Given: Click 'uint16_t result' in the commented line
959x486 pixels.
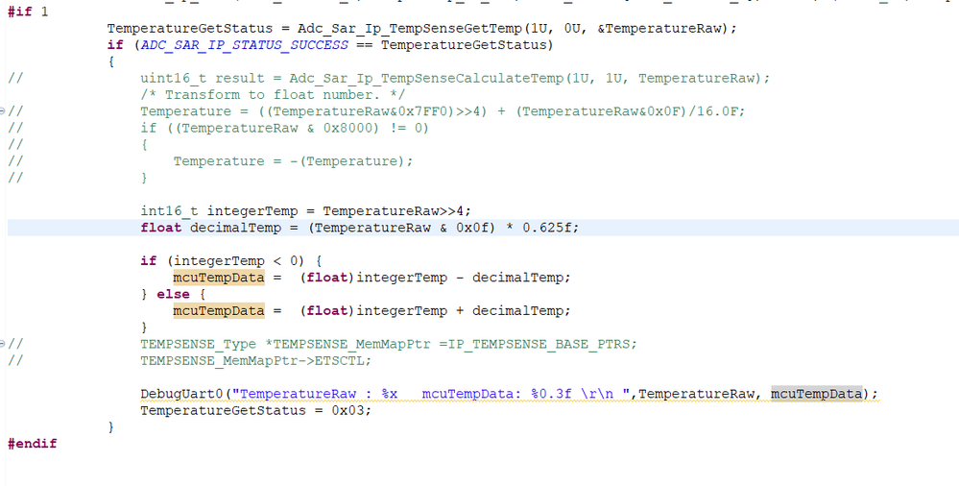Looking at the screenshot, I should [203, 78].
